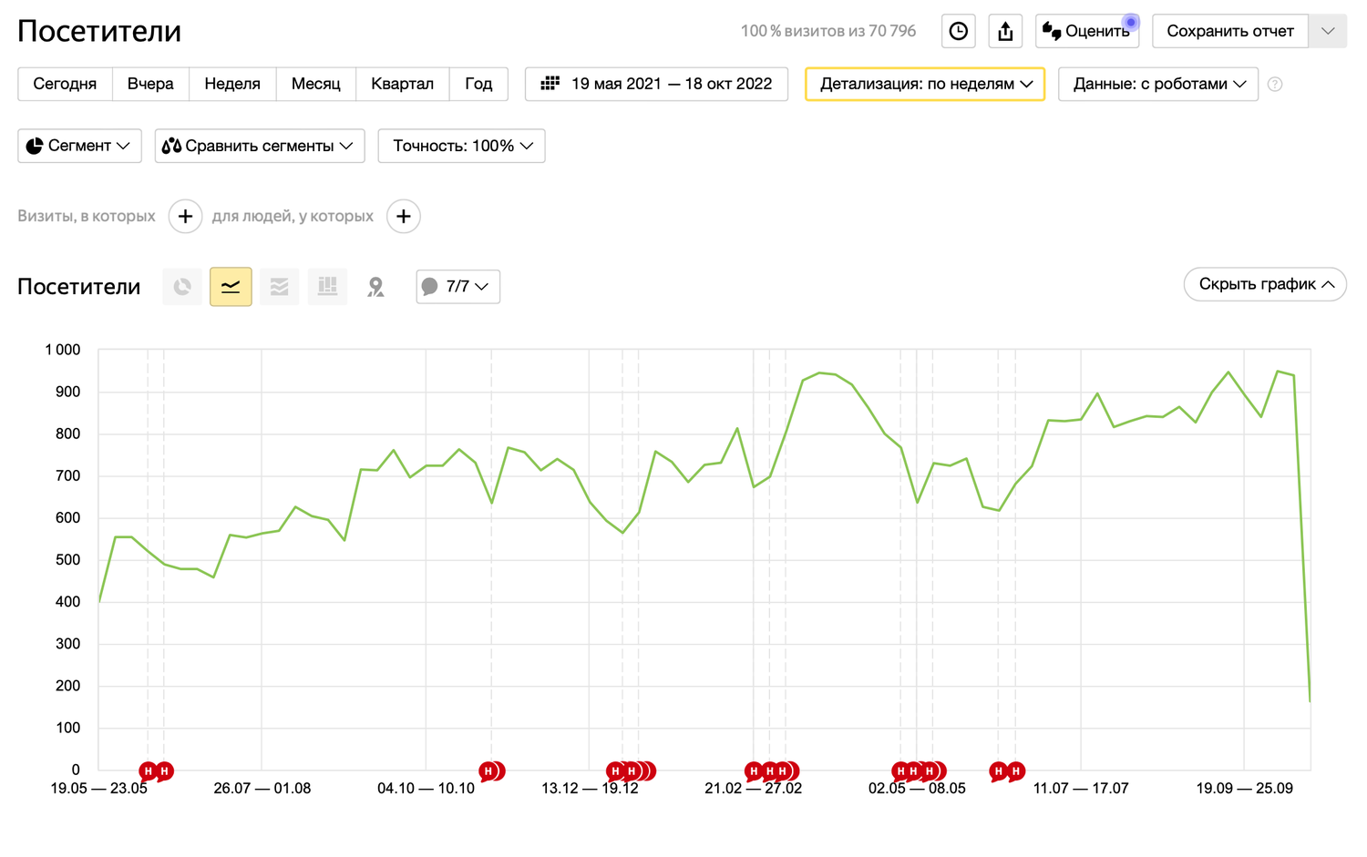The width and height of the screenshot is (1367, 857).
Task: Collapse chart with Скрыть график
Action: [x=1265, y=284]
